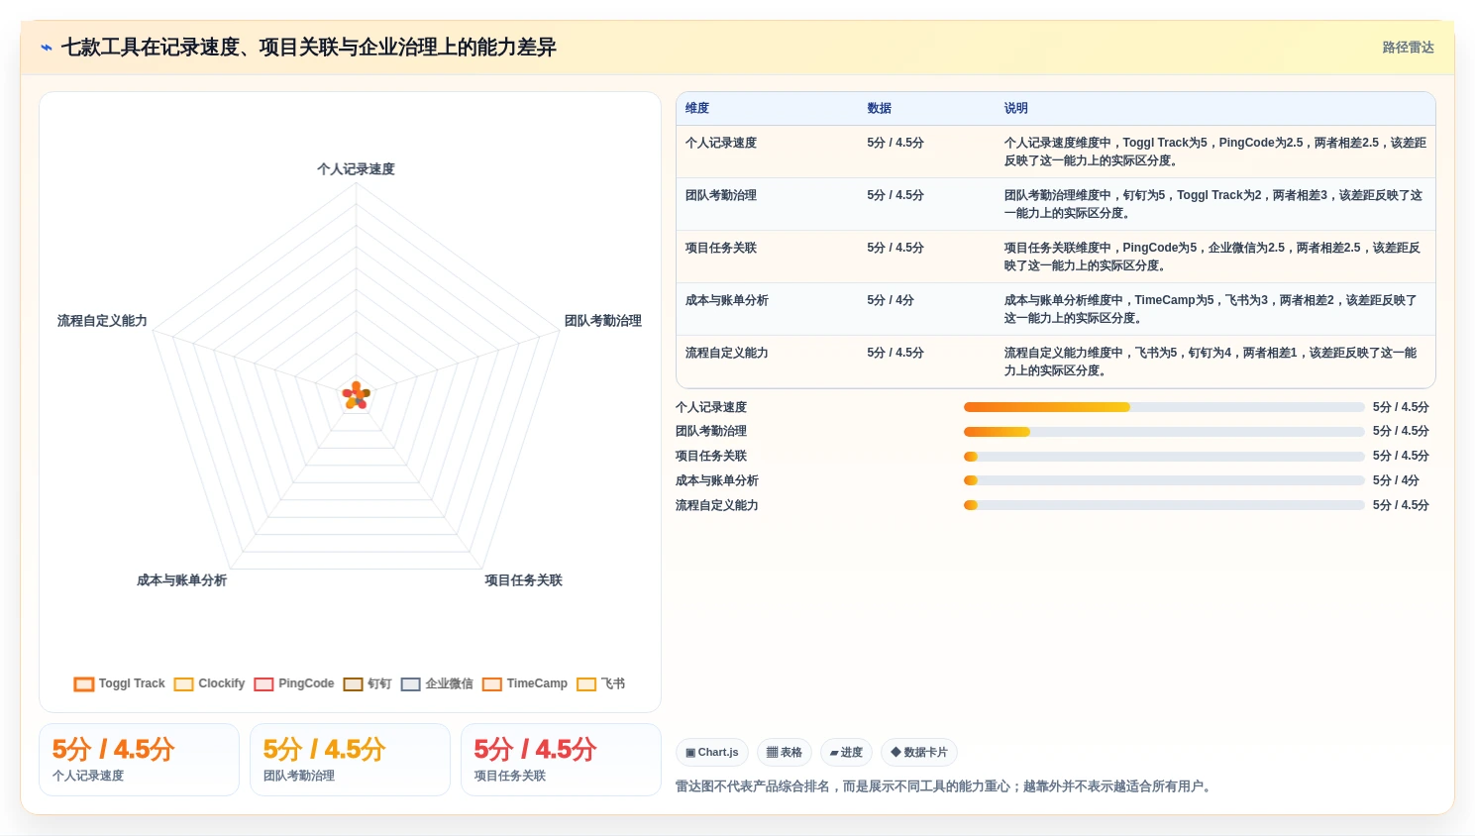The width and height of the screenshot is (1475, 836).
Task: Click the 项目任务关联 radar axis label
Action: coord(523,580)
